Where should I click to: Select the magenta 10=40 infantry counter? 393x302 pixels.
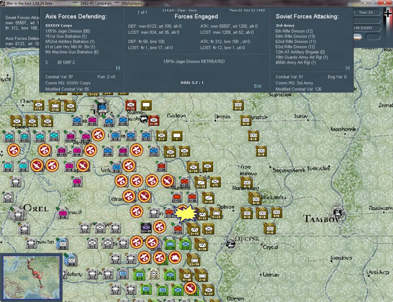pos(85,136)
